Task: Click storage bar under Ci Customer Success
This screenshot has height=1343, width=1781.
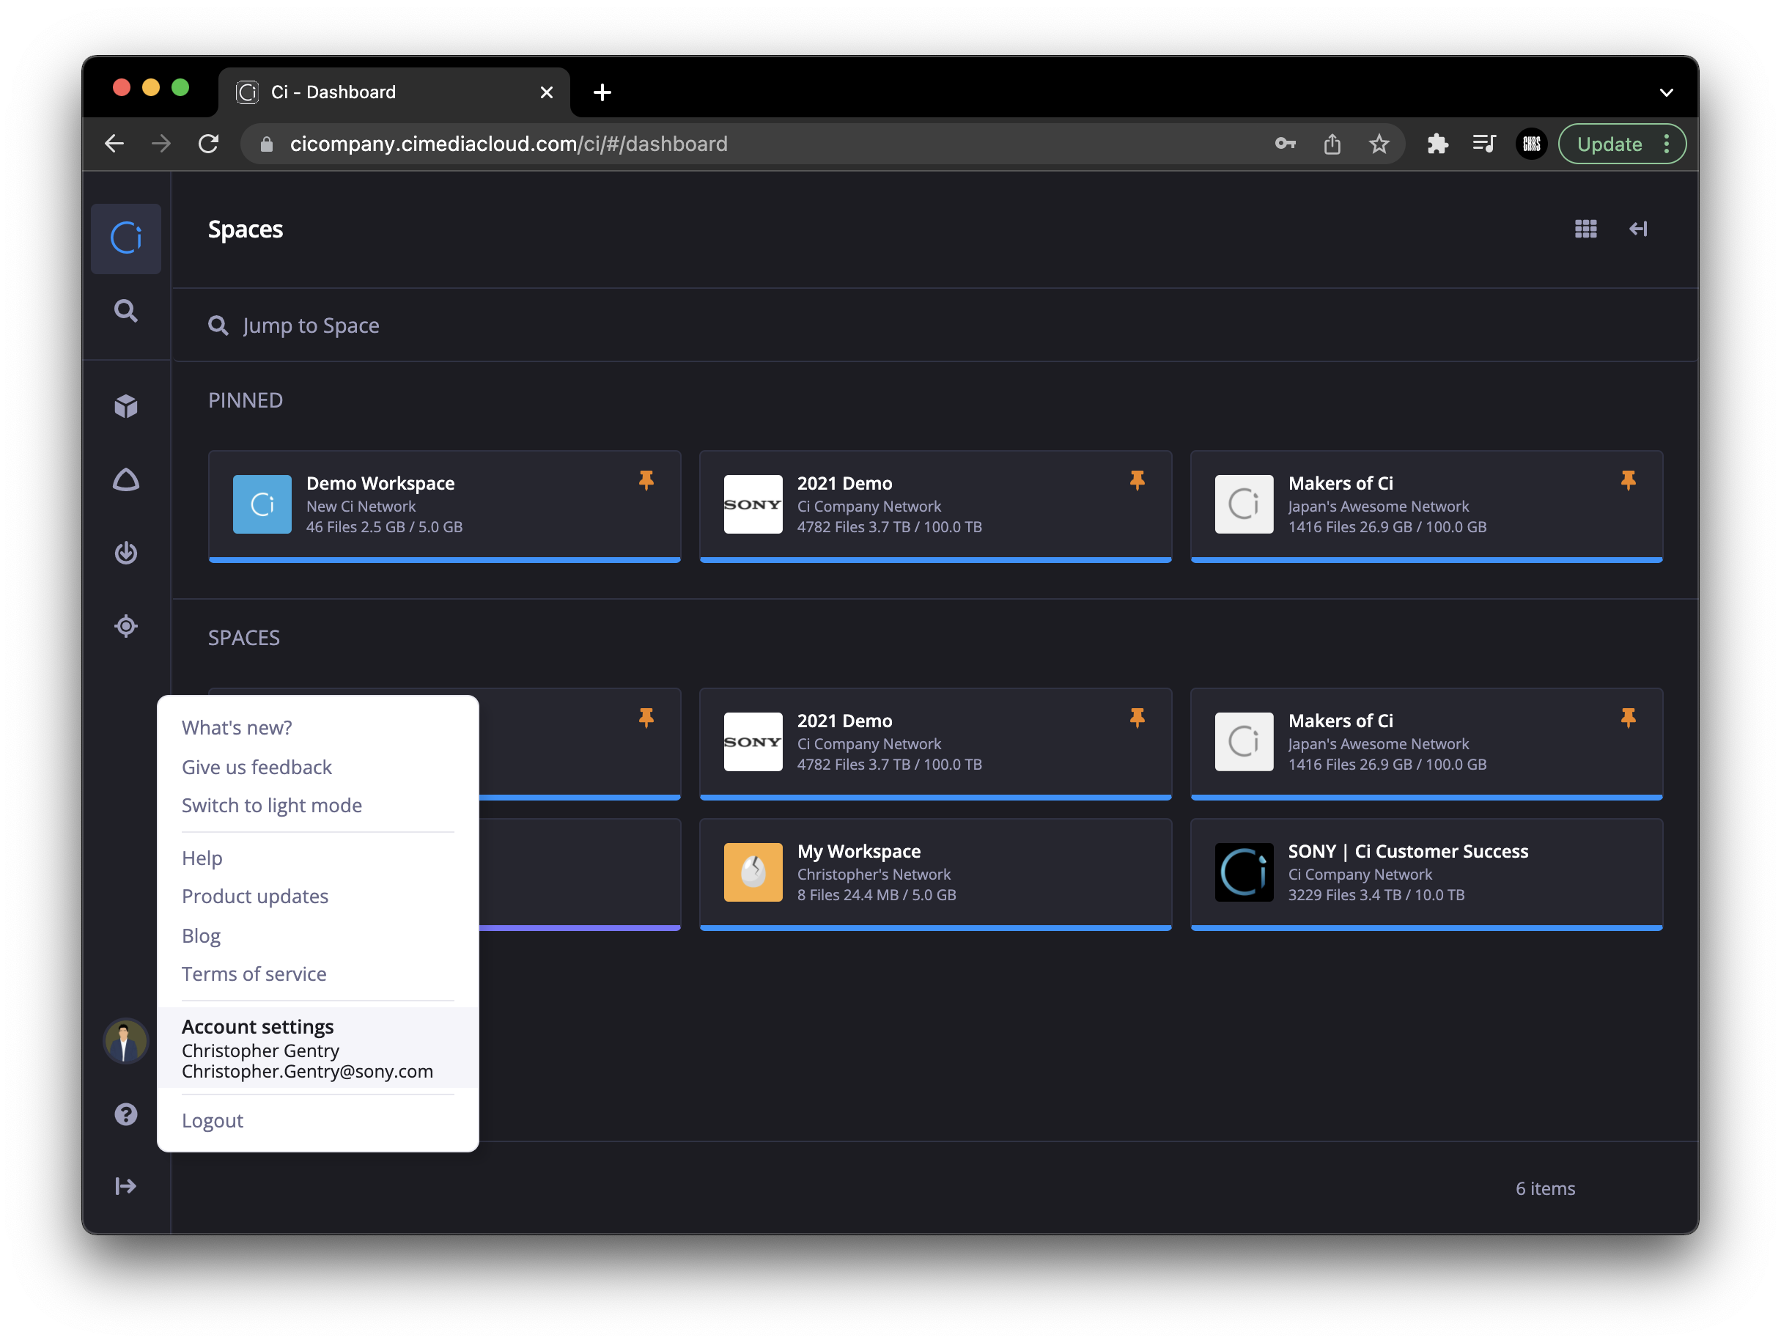Action: point(1427,927)
